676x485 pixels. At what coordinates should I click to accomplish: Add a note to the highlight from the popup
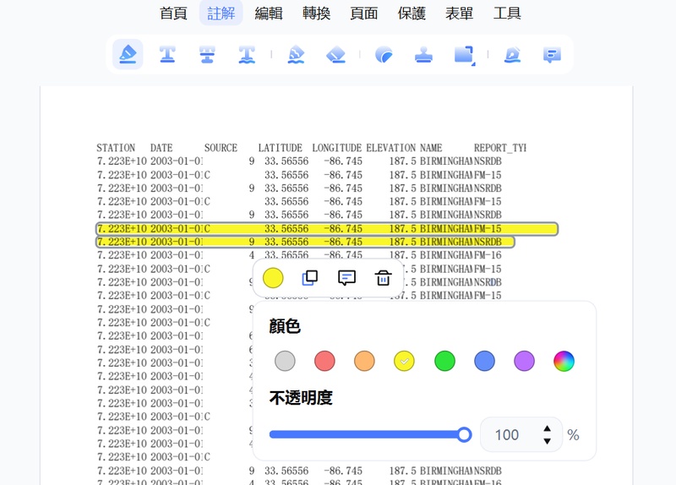tap(346, 278)
